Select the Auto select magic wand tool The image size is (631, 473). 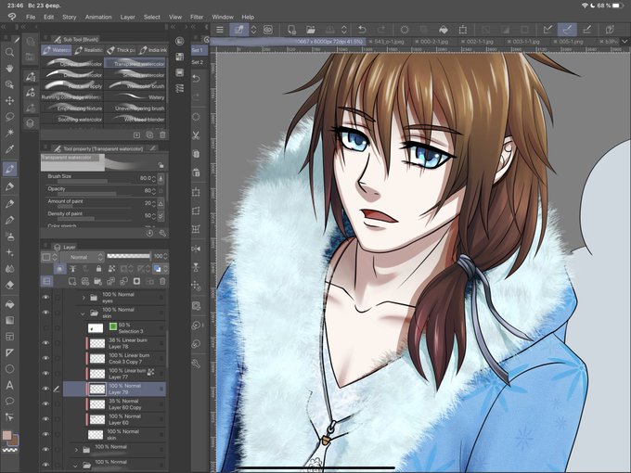pyautogui.click(x=9, y=133)
